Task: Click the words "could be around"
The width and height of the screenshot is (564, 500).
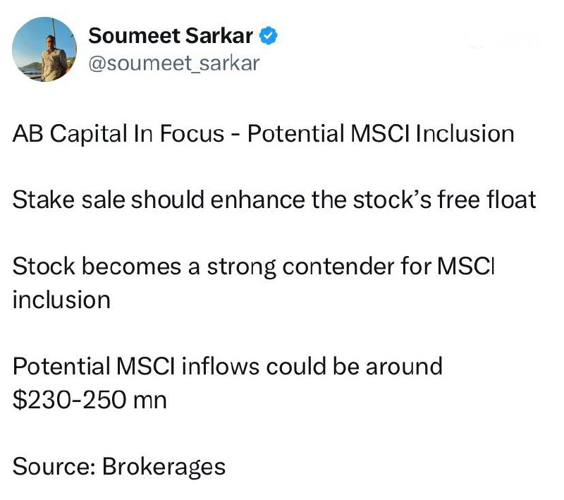Action: click(x=359, y=367)
